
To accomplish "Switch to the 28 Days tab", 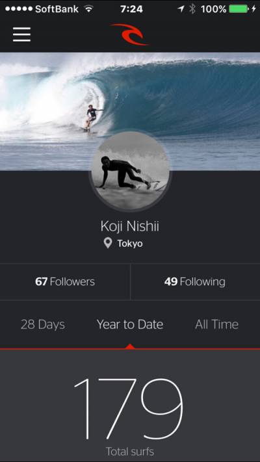I will [x=43, y=325].
